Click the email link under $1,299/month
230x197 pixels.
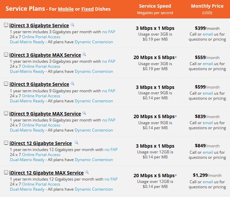point(208,182)
